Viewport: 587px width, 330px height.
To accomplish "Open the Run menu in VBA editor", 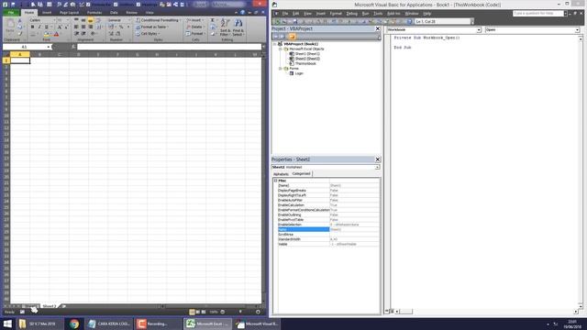I will coord(366,14).
